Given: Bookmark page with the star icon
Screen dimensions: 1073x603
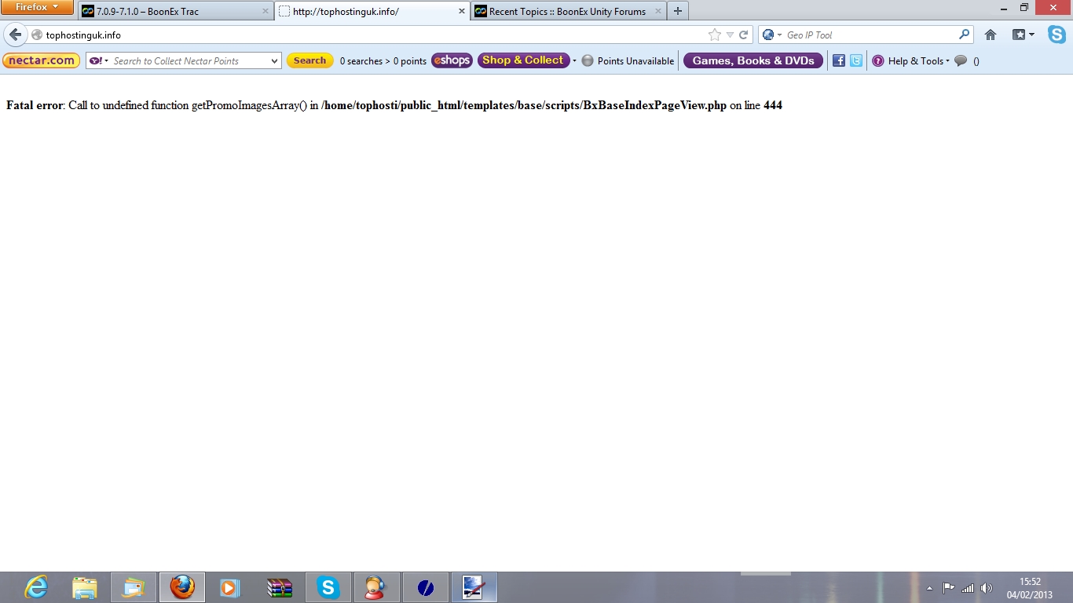Looking at the screenshot, I should pyautogui.click(x=714, y=35).
